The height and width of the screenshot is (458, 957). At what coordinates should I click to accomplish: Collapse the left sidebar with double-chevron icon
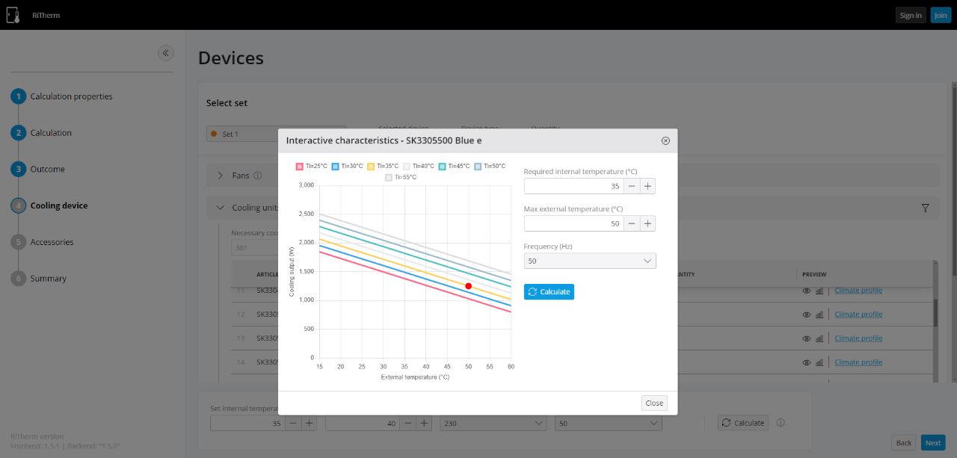(165, 52)
